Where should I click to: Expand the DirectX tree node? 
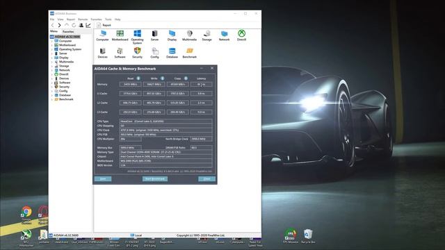point(51,74)
